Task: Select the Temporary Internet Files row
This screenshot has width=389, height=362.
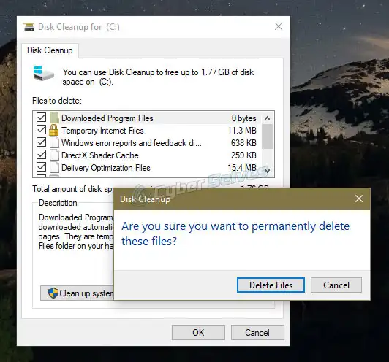Action: 147,131
